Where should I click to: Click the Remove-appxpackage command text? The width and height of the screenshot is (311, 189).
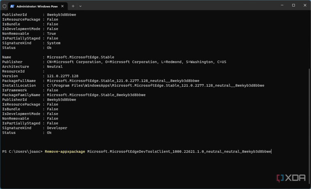point(65,151)
